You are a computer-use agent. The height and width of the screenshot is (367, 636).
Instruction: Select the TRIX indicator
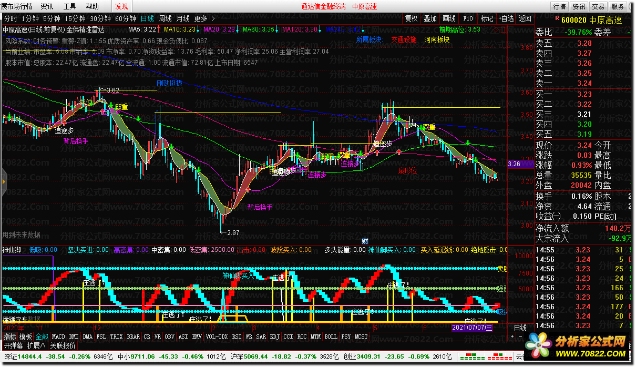[x=116, y=337]
